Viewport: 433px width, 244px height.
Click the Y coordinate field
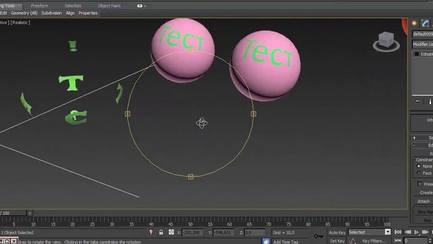pyautogui.click(x=223, y=232)
